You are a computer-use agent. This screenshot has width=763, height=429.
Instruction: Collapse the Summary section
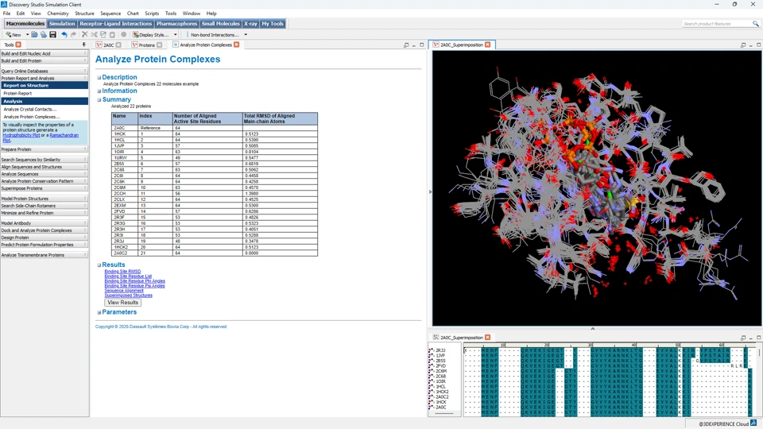point(99,100)
